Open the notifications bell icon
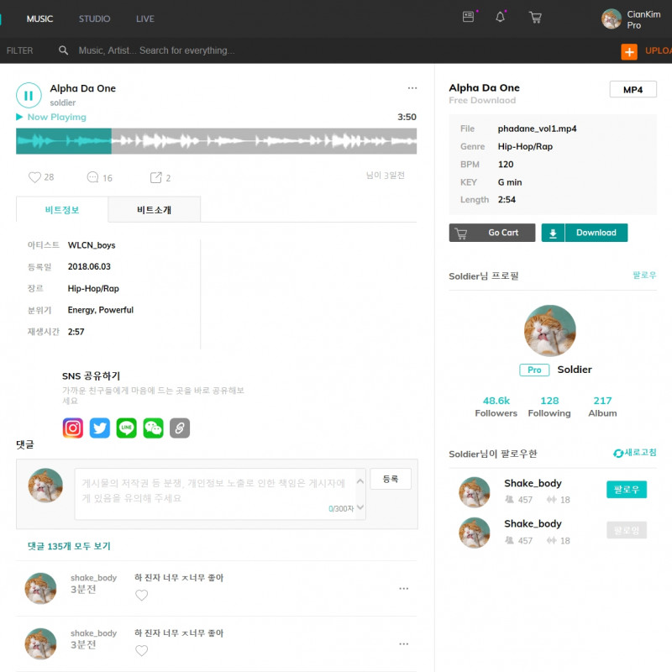 tap(501, 17)
